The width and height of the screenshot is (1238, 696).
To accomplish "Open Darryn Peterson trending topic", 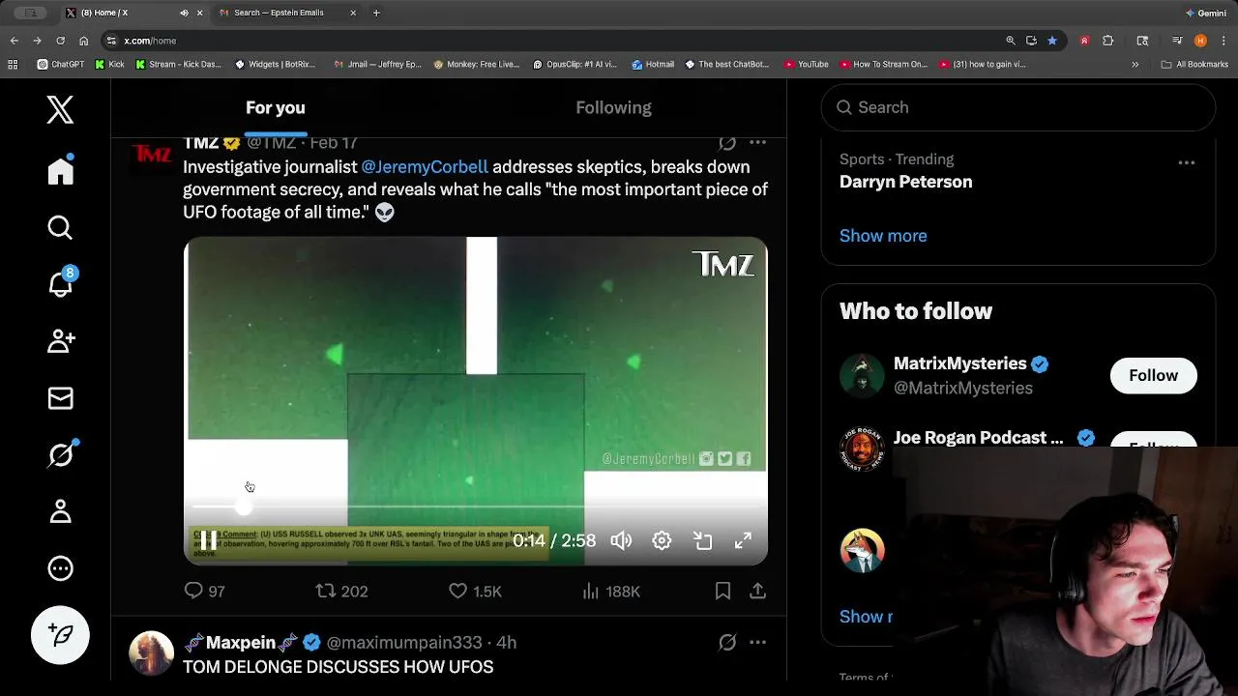I will [905, 182].
